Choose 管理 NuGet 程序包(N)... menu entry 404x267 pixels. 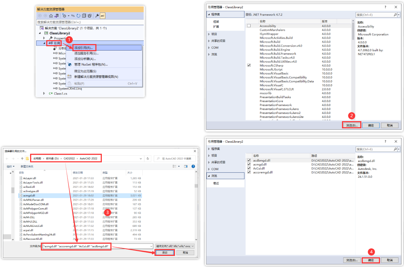click(x=104, y=65)
